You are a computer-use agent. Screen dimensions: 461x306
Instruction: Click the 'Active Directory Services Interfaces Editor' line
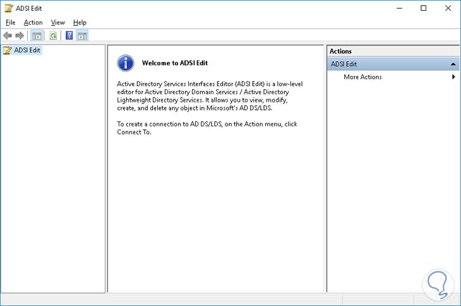coord(210,84)
